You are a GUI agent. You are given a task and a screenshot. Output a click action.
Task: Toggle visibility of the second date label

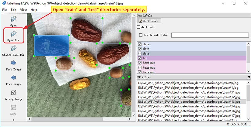point(140,49)
